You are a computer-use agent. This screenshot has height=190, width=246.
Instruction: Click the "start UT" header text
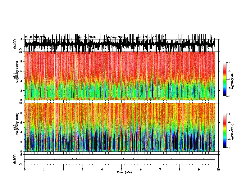tap(150, 37)
